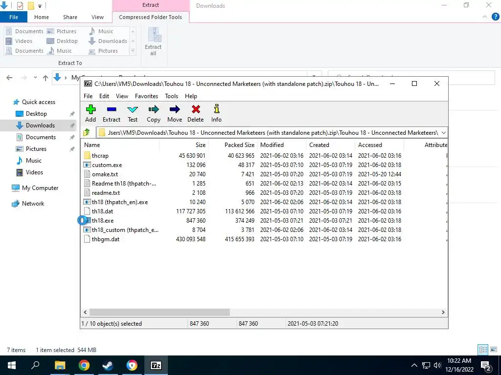Open the 7-Zip Help menu
This screenshot has height=375, width=501.
point(191,96)
